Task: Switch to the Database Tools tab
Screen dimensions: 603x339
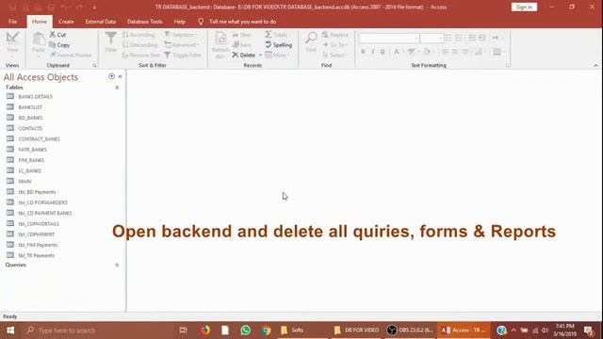Action: point(144,22)
